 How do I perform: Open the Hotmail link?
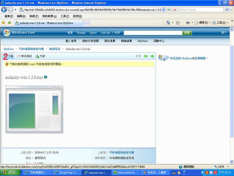click(x=81, y=33)
